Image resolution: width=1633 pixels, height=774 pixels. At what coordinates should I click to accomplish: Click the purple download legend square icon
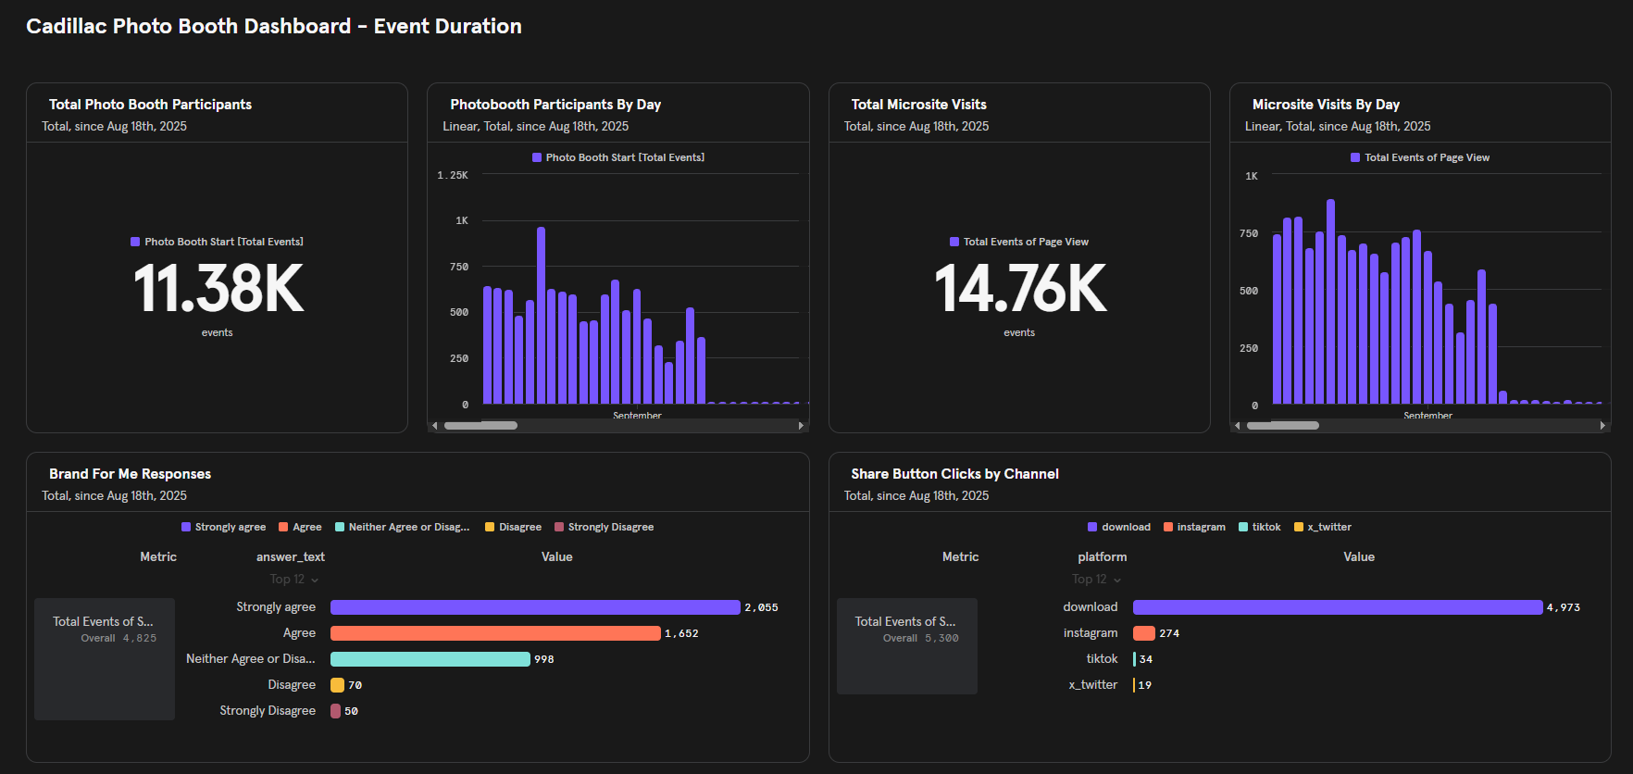(1092, 527)
